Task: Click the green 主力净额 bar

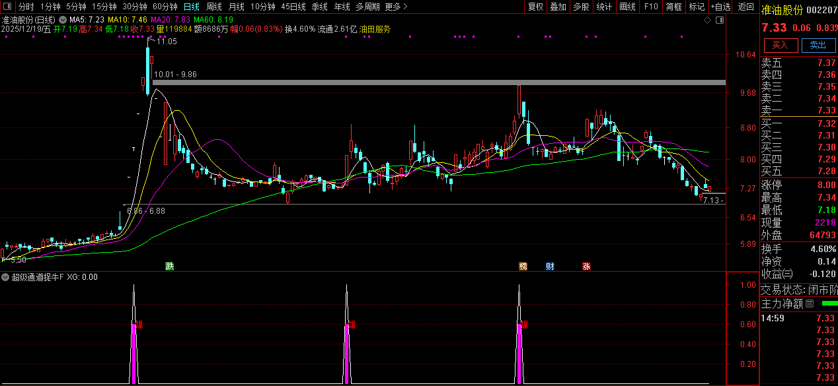Action: [829, 304]
